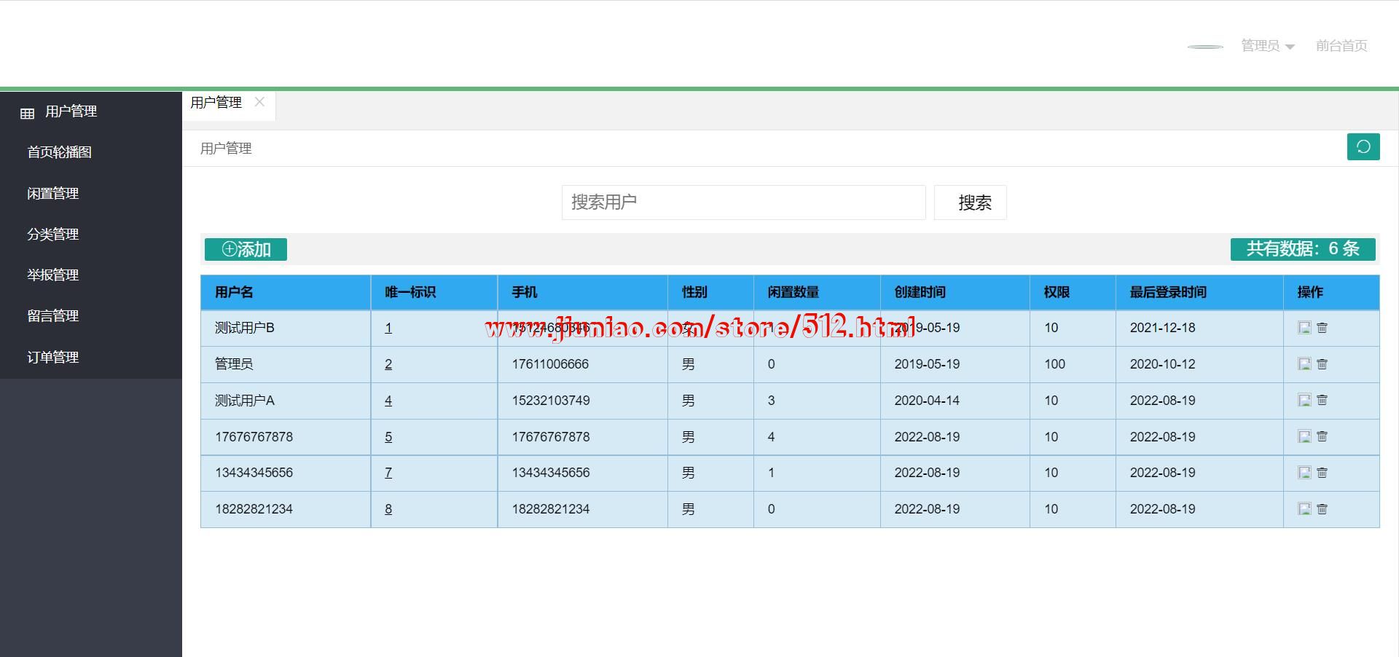
Task: Click edit icon for 测试用户A row
Action: (1304, 400)
